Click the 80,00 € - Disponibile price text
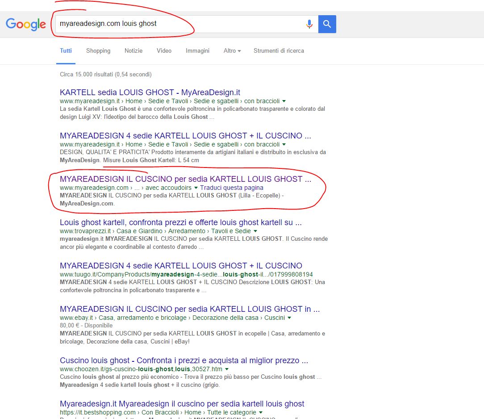 tap(86, 326)
